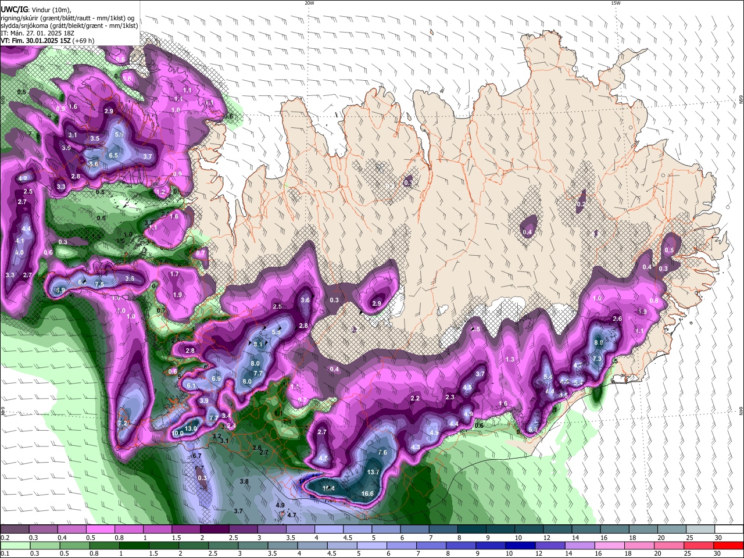Image resolution: width=744 pixels, height=558 pixels.
Task: Click the pink 16 swatch in the lower legend
Action: 610,545
